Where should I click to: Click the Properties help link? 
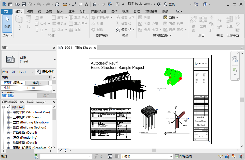(8, 96)
